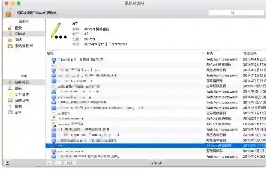Click the large pencil password icon in the detail pane

tap(59, 31)
